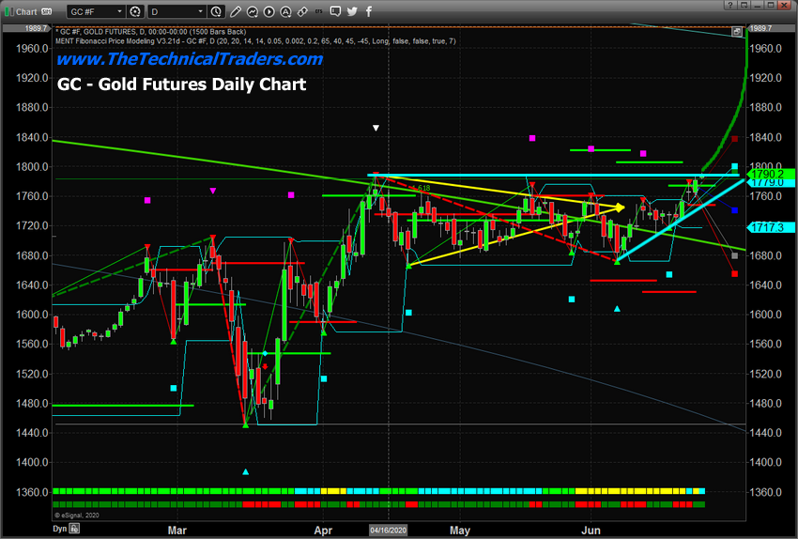Click the 1717.3 cyan price tag

click(770, 227)
